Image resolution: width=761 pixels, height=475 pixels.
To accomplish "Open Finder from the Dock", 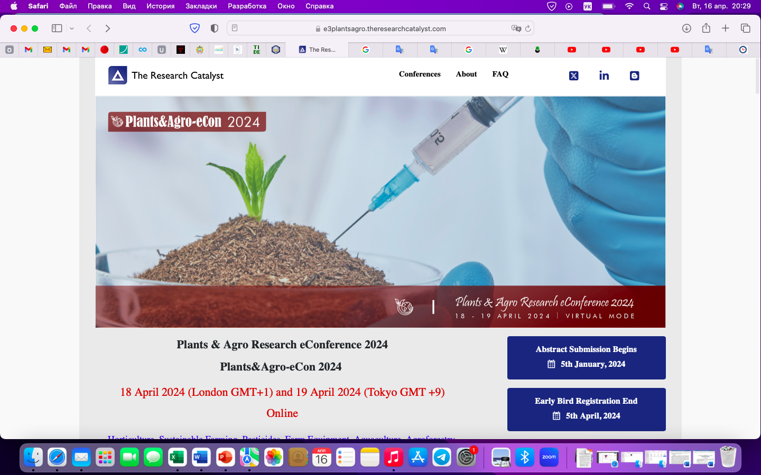I will click(33, 457).
